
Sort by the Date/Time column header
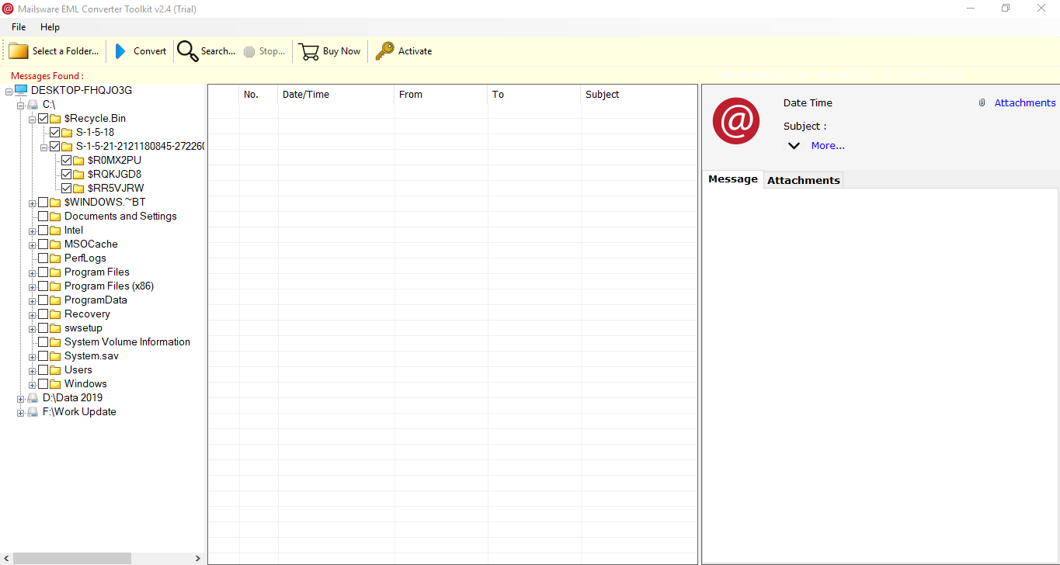(336, 95)
